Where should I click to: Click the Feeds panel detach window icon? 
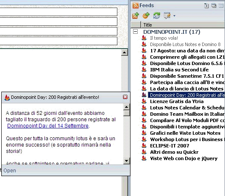[x=214, y=5]
